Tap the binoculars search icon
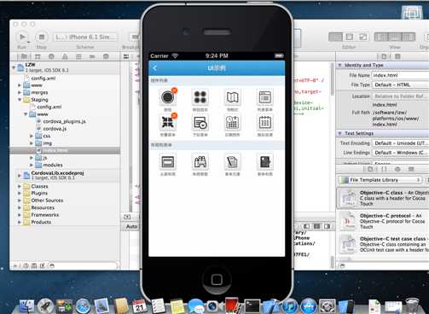The width and height of the screenshot is (429, 314). (x=200, y=162)
